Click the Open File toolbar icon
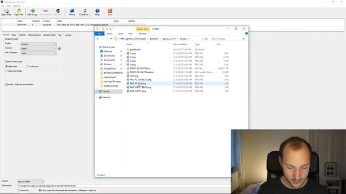346x194 pixels. [x=19, y=12]
